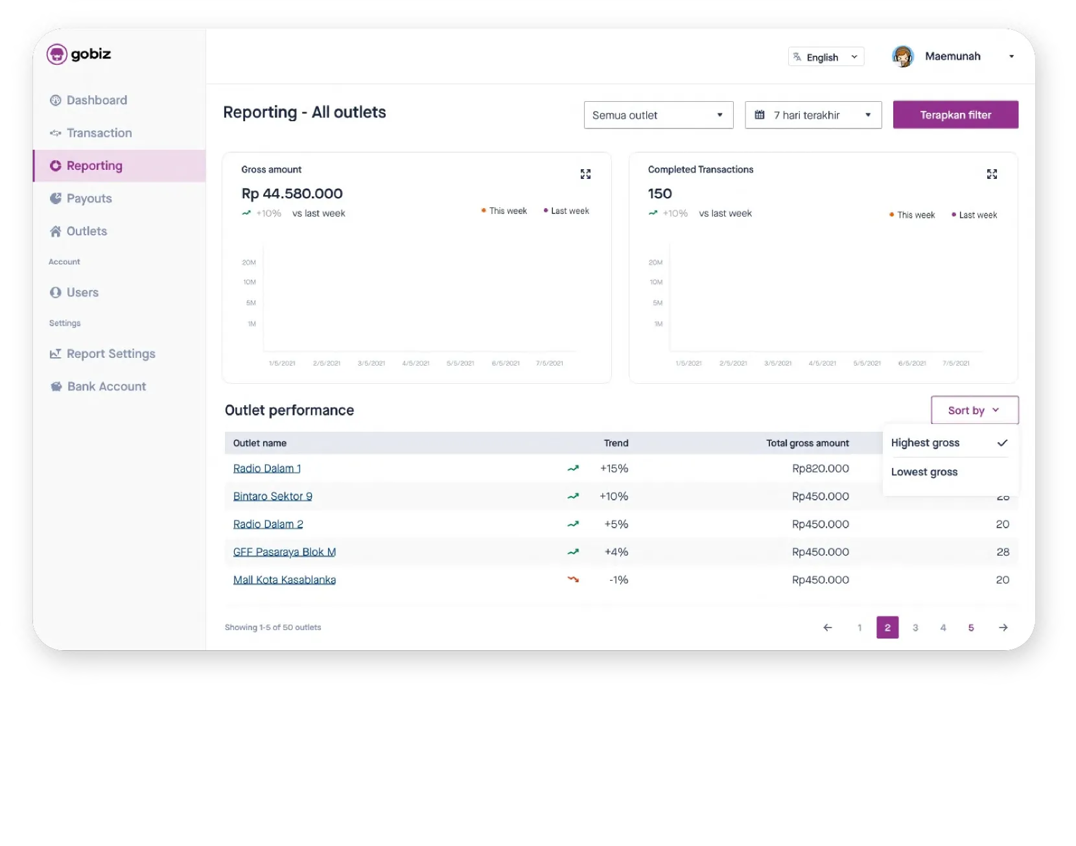Select Lowest gross sort option
This screenshot has width=1076, height=846.
924,472
